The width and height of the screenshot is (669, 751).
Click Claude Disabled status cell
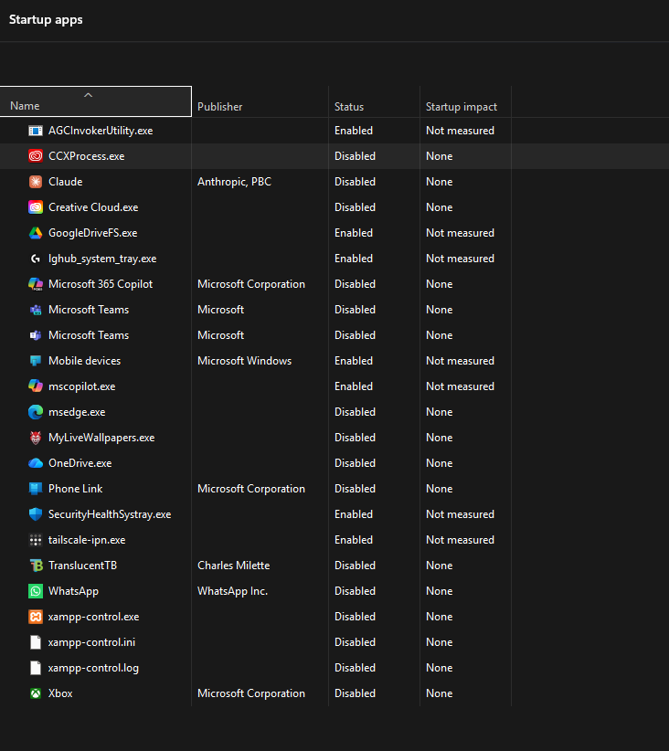356,182
